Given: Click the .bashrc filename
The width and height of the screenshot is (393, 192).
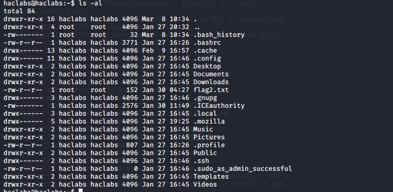Looking at the screenshot, I should [207, 42].
